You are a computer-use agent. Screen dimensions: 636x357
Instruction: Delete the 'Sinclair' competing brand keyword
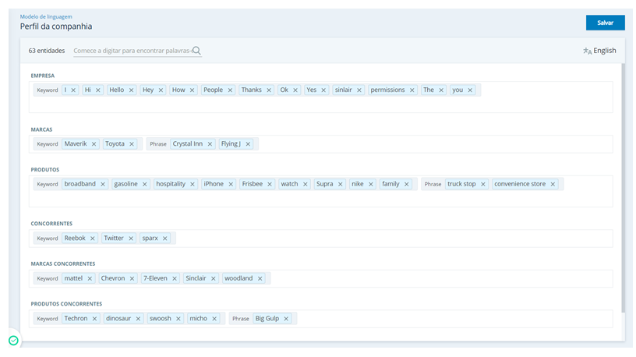coord(214,279)
